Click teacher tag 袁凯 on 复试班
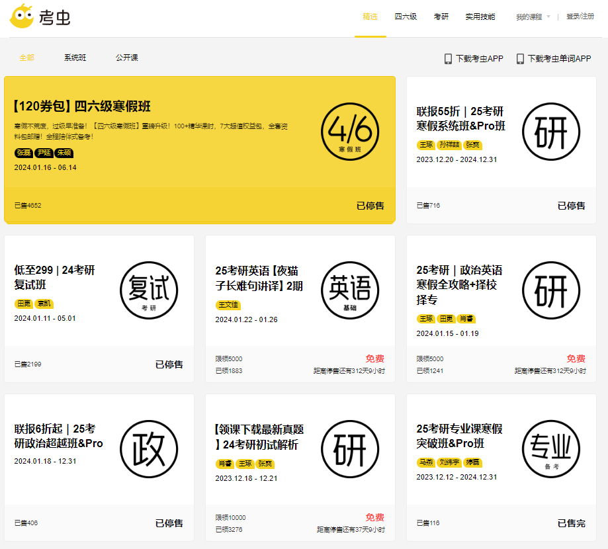This screenshot has width=608, height=549. tap(44, 304)
